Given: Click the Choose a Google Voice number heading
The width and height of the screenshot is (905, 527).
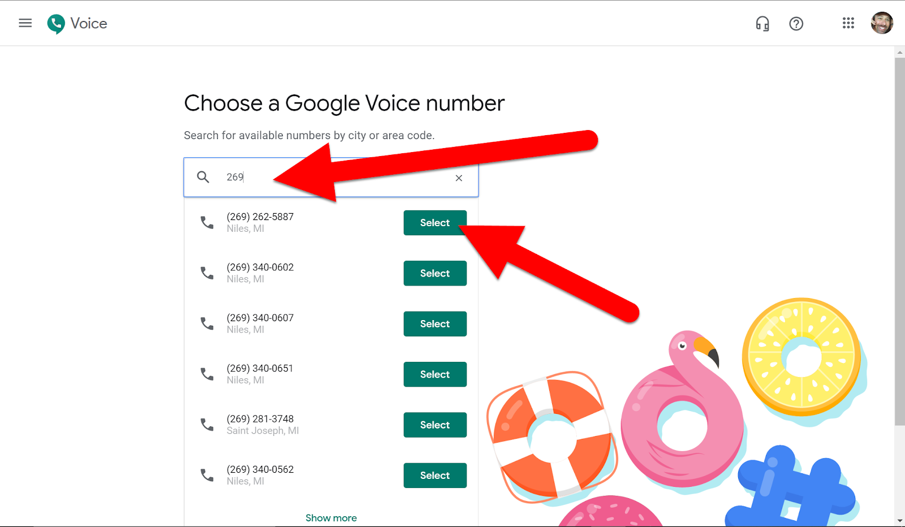Looking at the screenshot, I should pyautogui.click(x=344, y=103).
